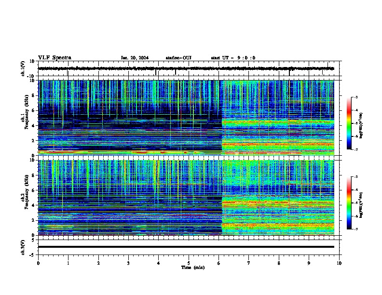Viewport: 382px width, 295px height.
Task: Click time-axis tick label "2"
Action: [x=98, y=263]
